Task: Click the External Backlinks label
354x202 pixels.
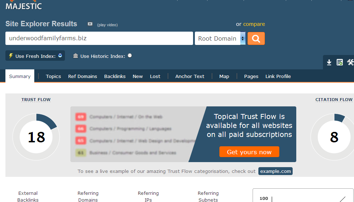Action: coord(28,196)
